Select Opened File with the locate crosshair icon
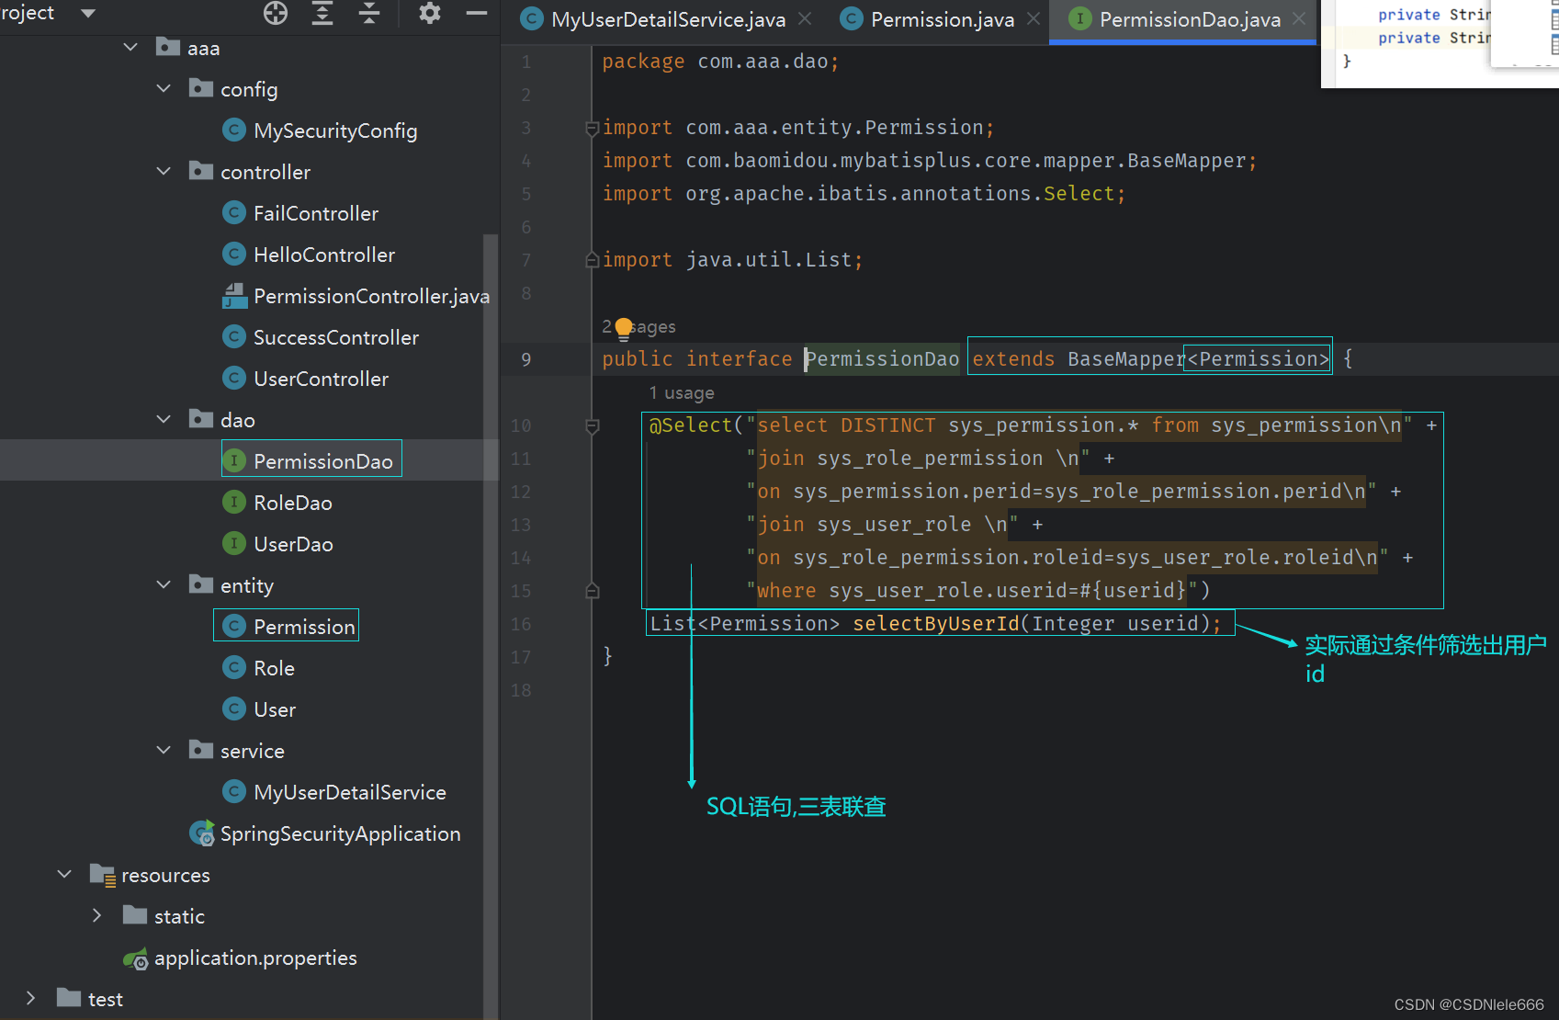The height and width of the screenshot is (1020, 1559). coord(275,14)
